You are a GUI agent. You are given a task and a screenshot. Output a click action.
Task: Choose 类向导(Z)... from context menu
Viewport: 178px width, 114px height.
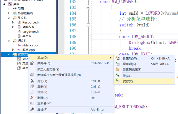[71, 63]
